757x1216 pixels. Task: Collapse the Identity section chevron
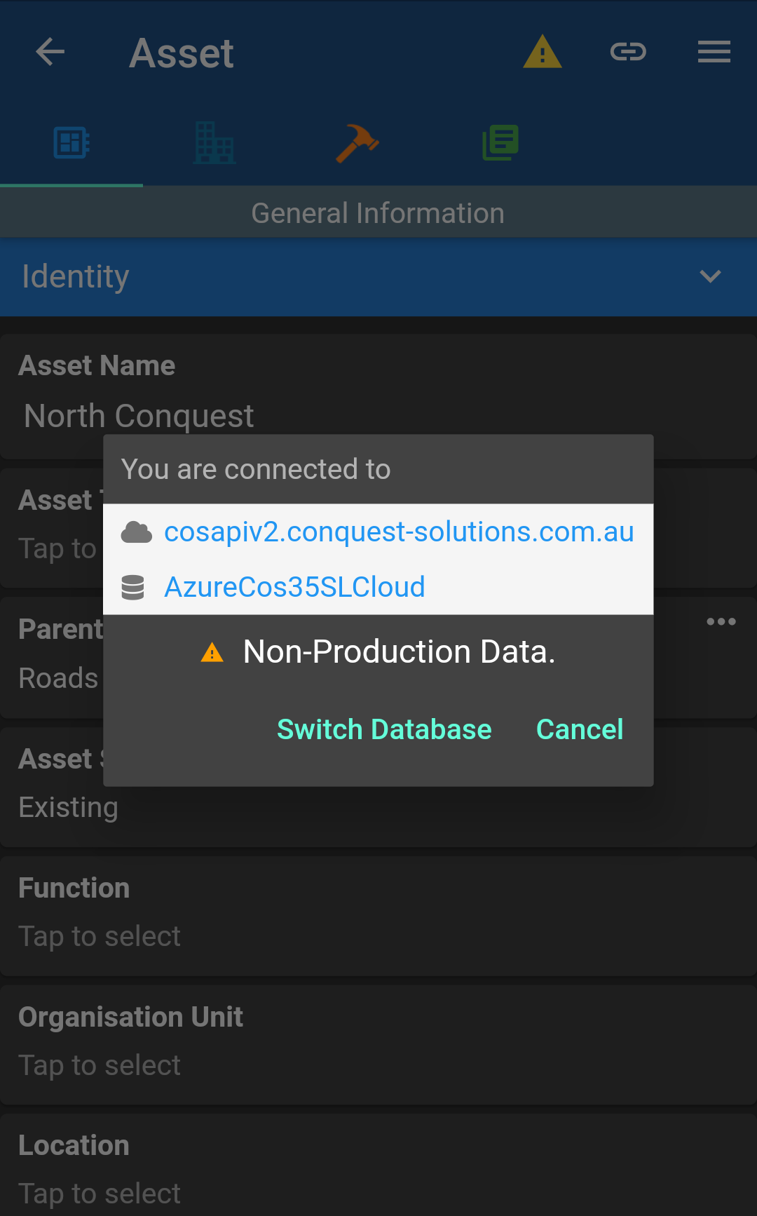710,276
